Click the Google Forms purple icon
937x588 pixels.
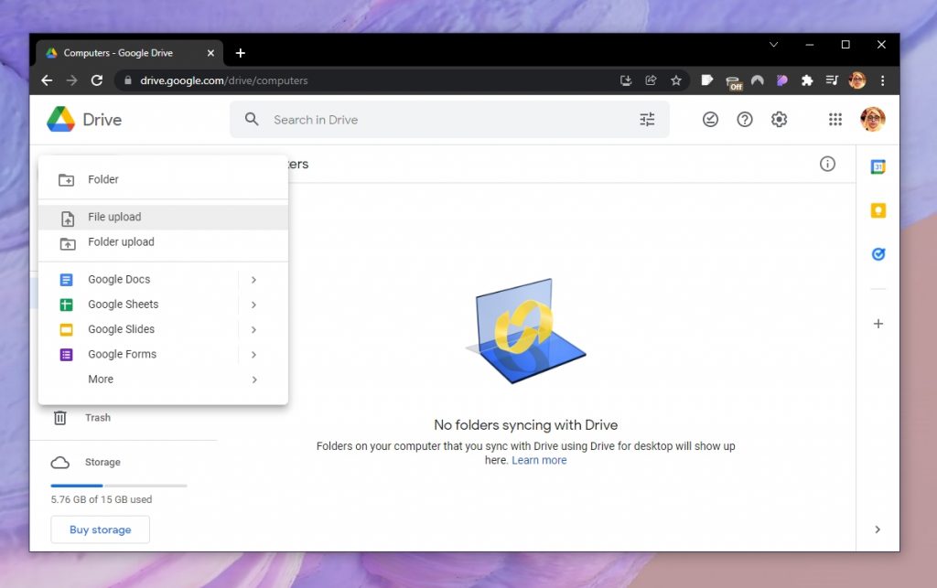pos(66,355)
